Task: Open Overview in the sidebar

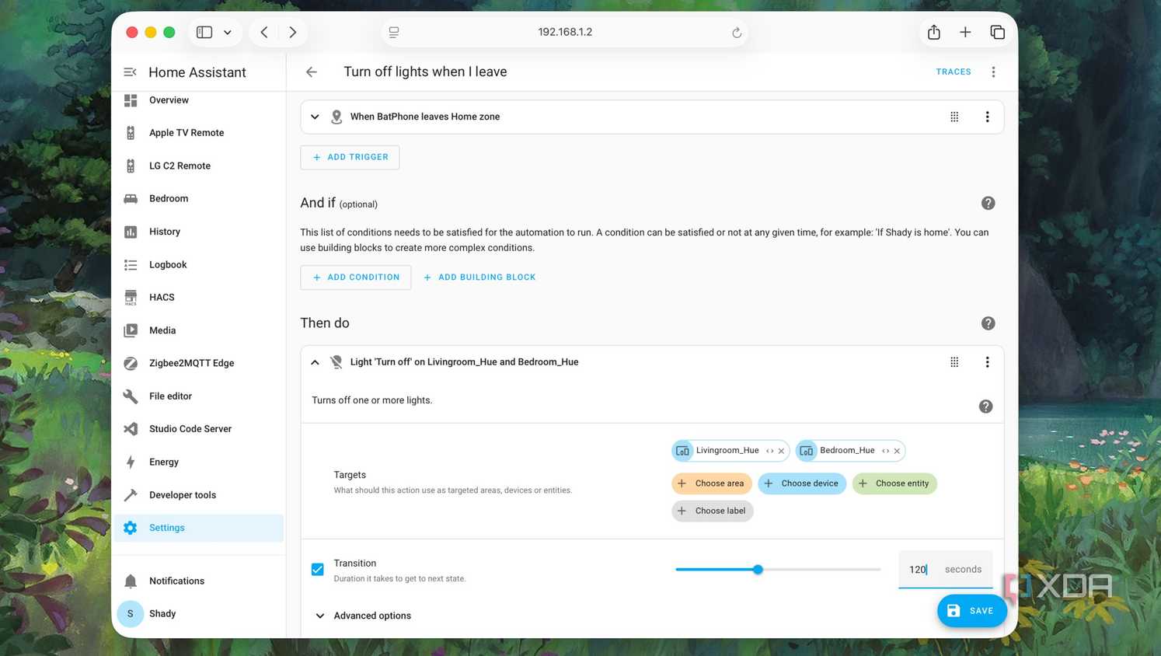Action: (199, 100)
